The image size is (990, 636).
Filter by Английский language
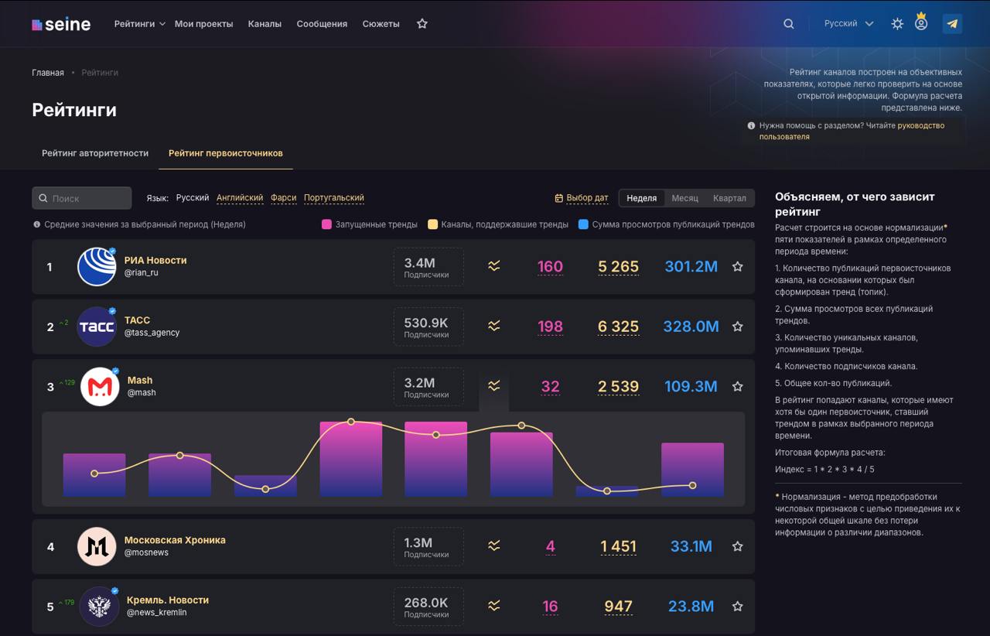point(240,198)
